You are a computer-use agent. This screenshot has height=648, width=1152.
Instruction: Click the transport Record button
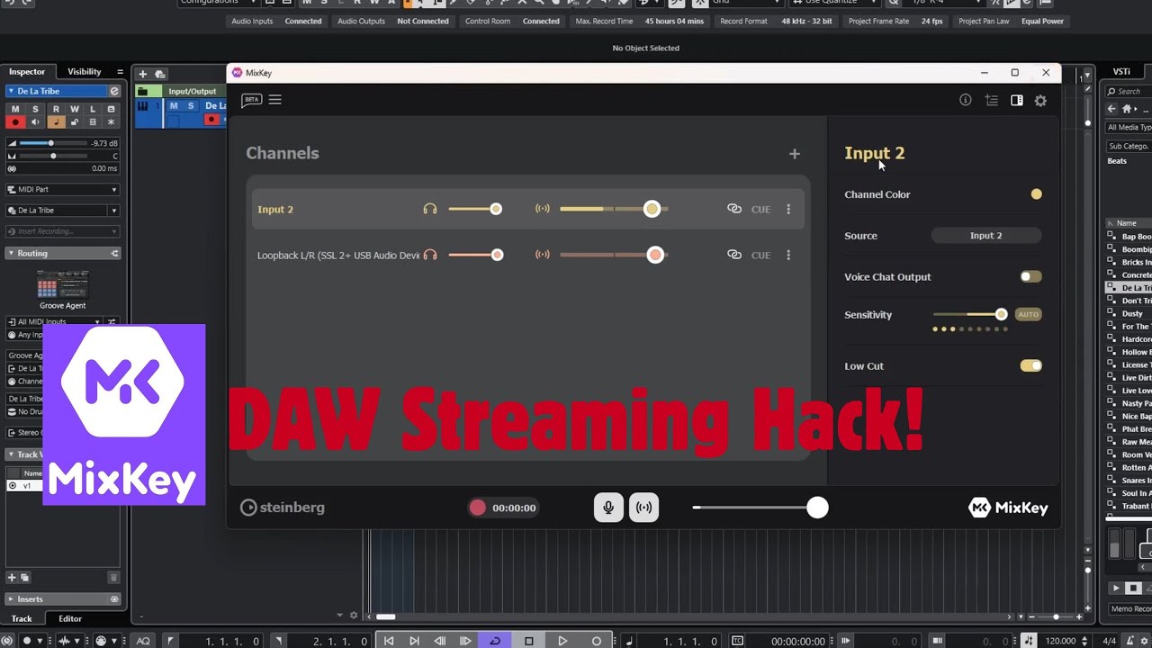click(596, 641)
